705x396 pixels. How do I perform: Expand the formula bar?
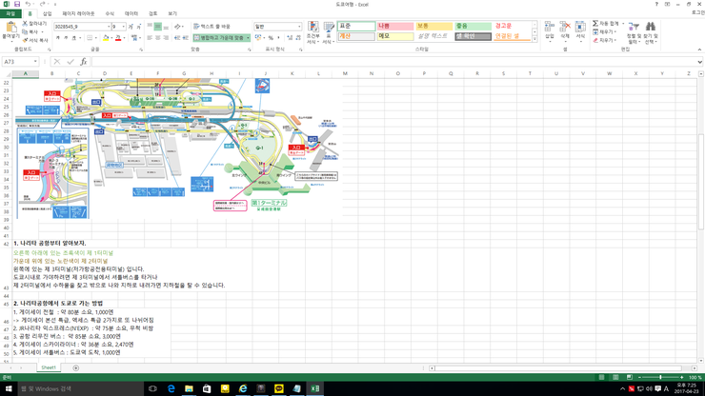pos(699,62)
